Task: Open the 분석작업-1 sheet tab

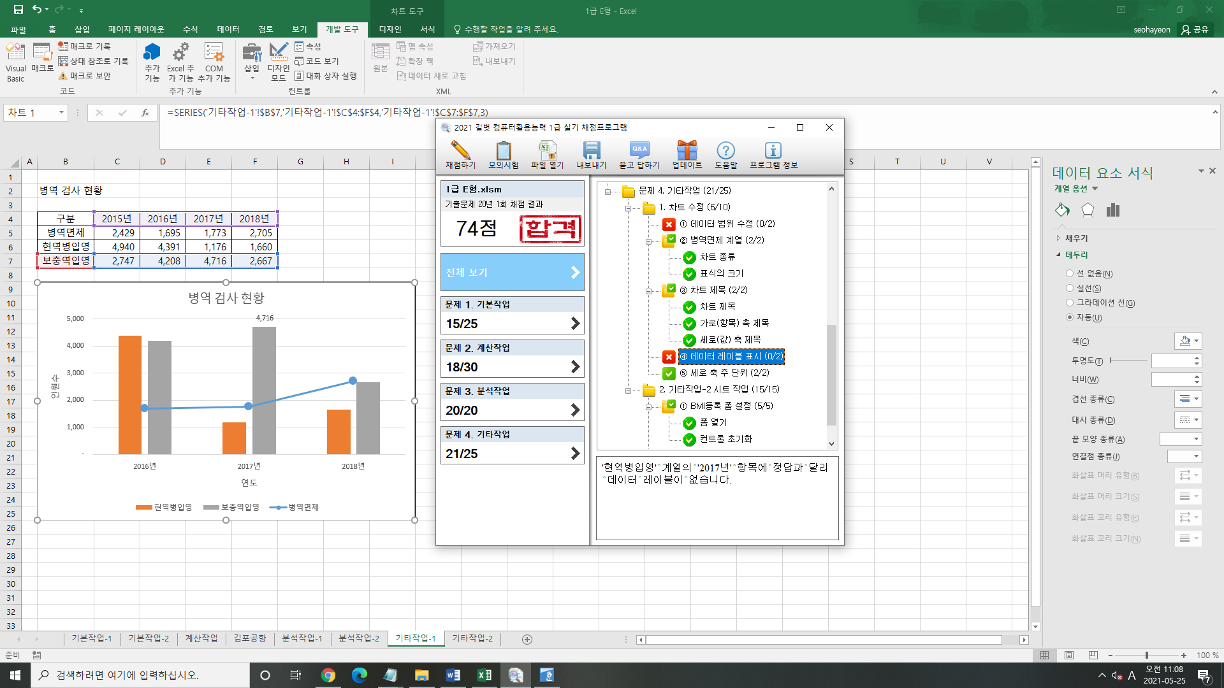Action: coord(302,638)
